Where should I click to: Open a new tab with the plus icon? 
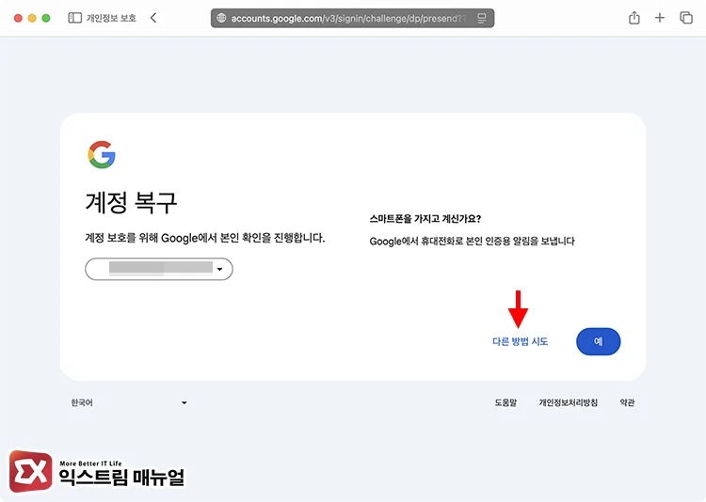click(660, 18)
